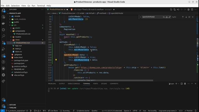Toggle Match Case in find widget
This screenshot has width=199, height=112.
click(164, 17)
